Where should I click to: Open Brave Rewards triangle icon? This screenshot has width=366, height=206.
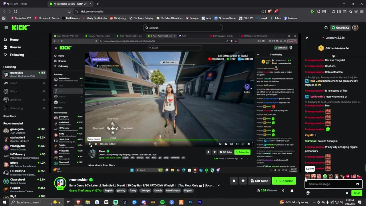[x=276, y=11]
